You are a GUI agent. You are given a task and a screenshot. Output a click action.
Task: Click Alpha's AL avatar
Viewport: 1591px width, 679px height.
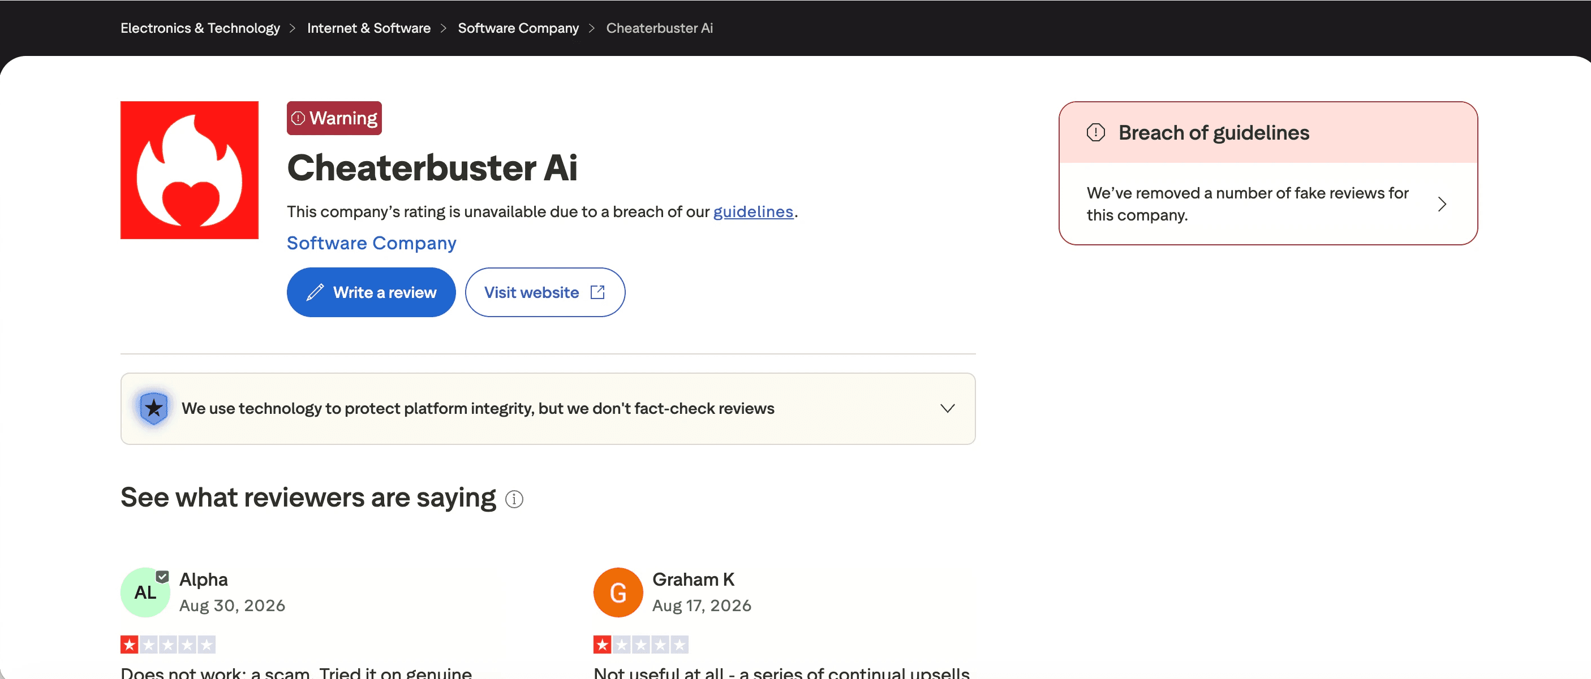point(144,592)
